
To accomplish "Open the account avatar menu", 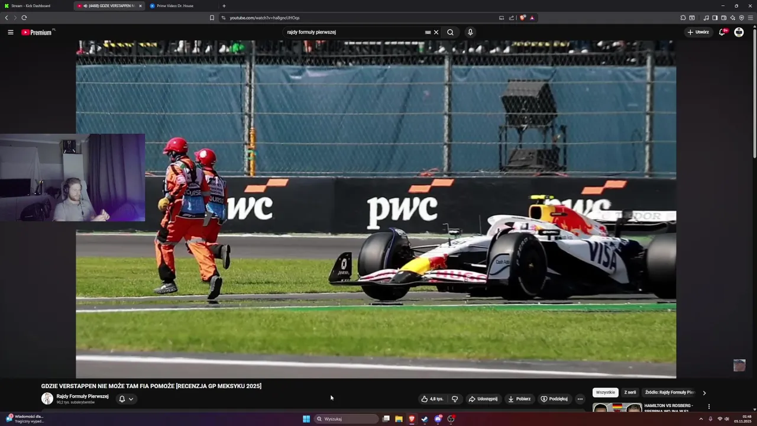I will point(739,32).
